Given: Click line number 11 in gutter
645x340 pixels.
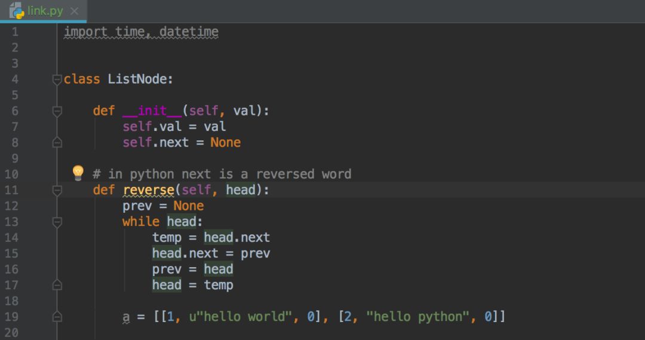Looking at the screenshot, I should (11, 190).
